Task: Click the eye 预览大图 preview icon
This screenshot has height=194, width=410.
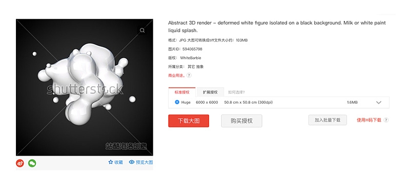Action: click(132, 162)
